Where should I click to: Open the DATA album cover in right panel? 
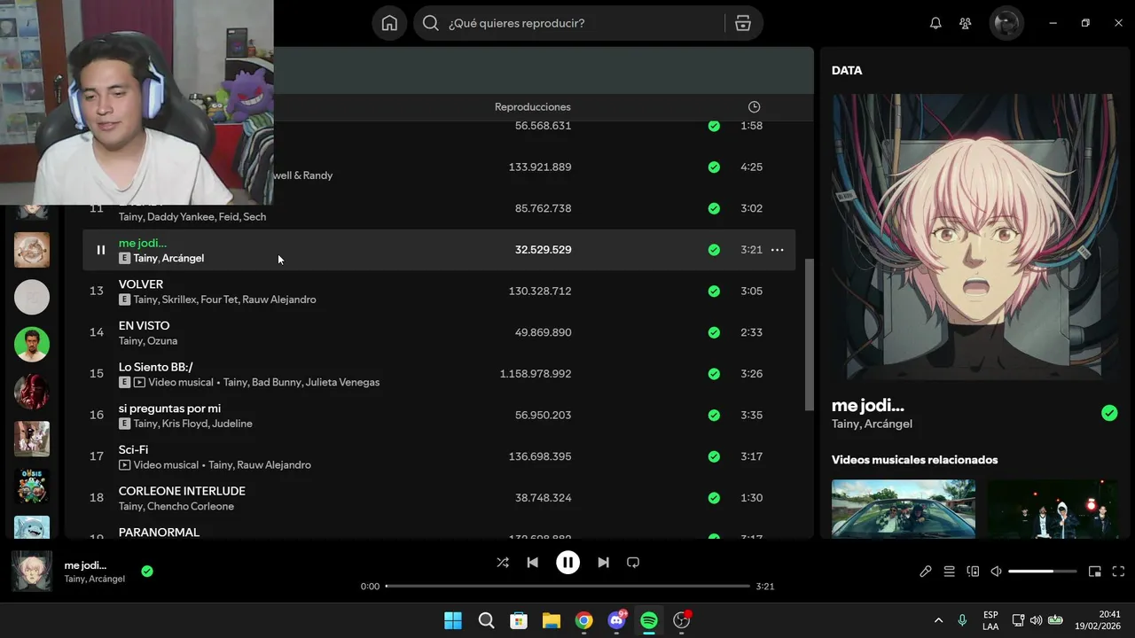coord(975,237)
